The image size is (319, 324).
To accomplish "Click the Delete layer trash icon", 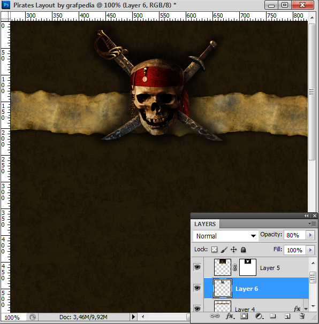I will (302, 316).
